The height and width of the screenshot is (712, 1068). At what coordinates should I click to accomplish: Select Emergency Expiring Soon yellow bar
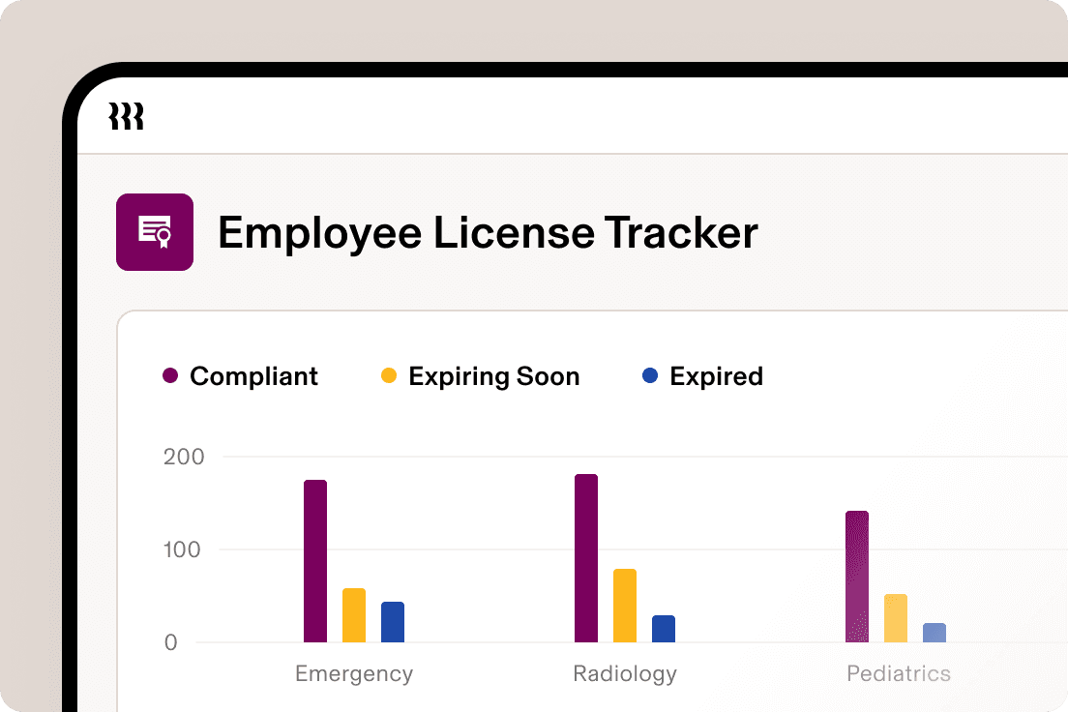pyautogui.click(x=354, y=615)
